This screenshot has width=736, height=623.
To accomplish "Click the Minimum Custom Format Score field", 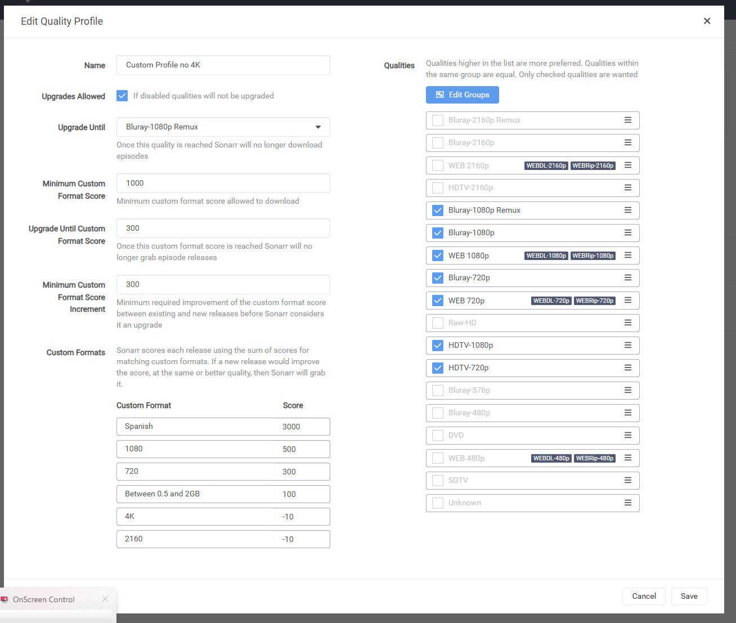I will tap(223, 183).
